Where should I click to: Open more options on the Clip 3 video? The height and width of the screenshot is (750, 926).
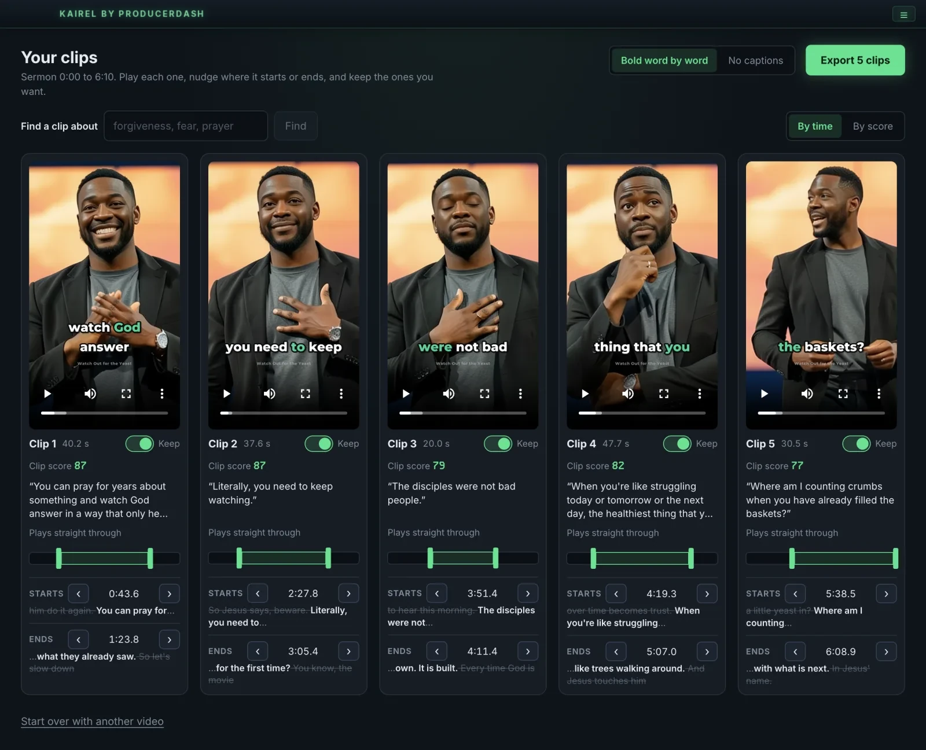coord(520,394)
